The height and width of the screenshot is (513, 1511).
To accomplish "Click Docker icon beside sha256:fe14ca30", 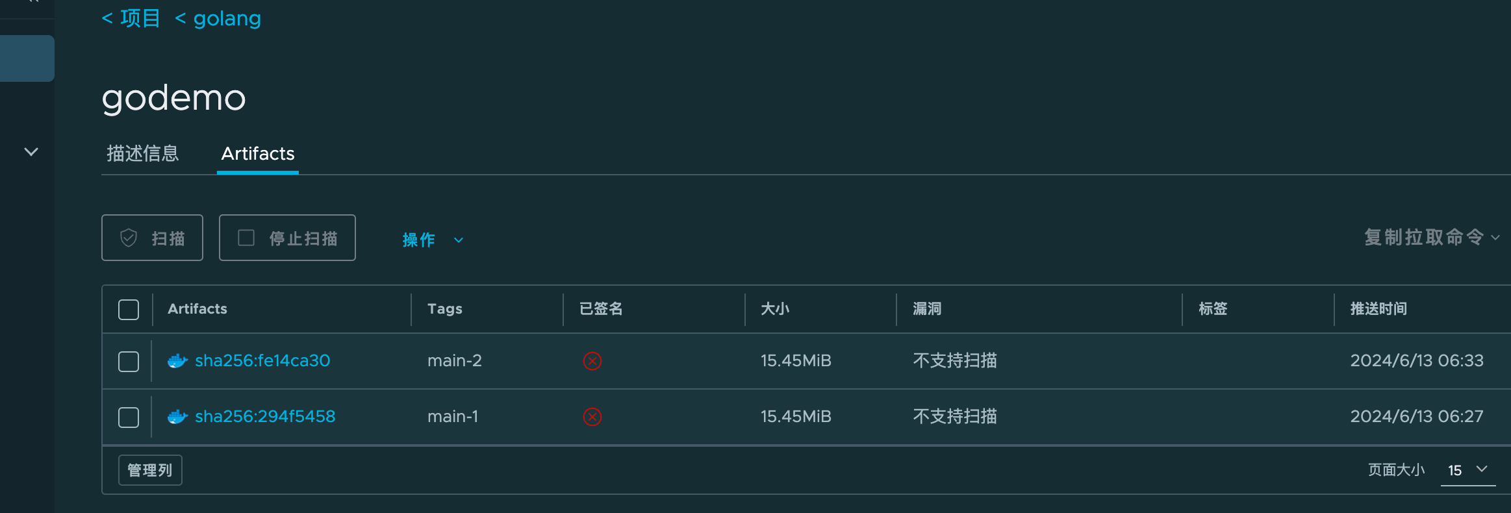I will click(177, 360).
